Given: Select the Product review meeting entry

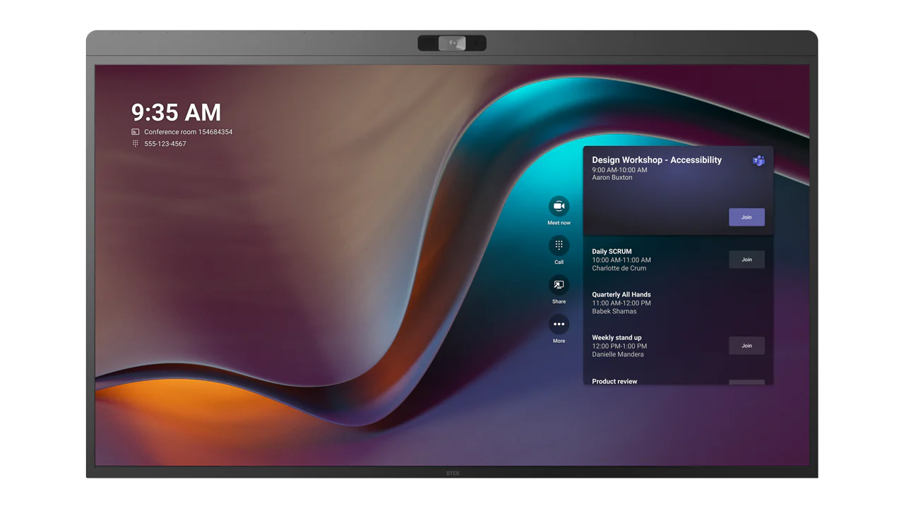Looking at the screenshot, I should [x=614, y=381].
